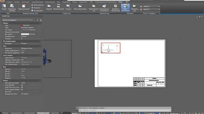Click the Вес линий lineweight swatch
Viewport: 204px width, 114px height.
(25, 34)
